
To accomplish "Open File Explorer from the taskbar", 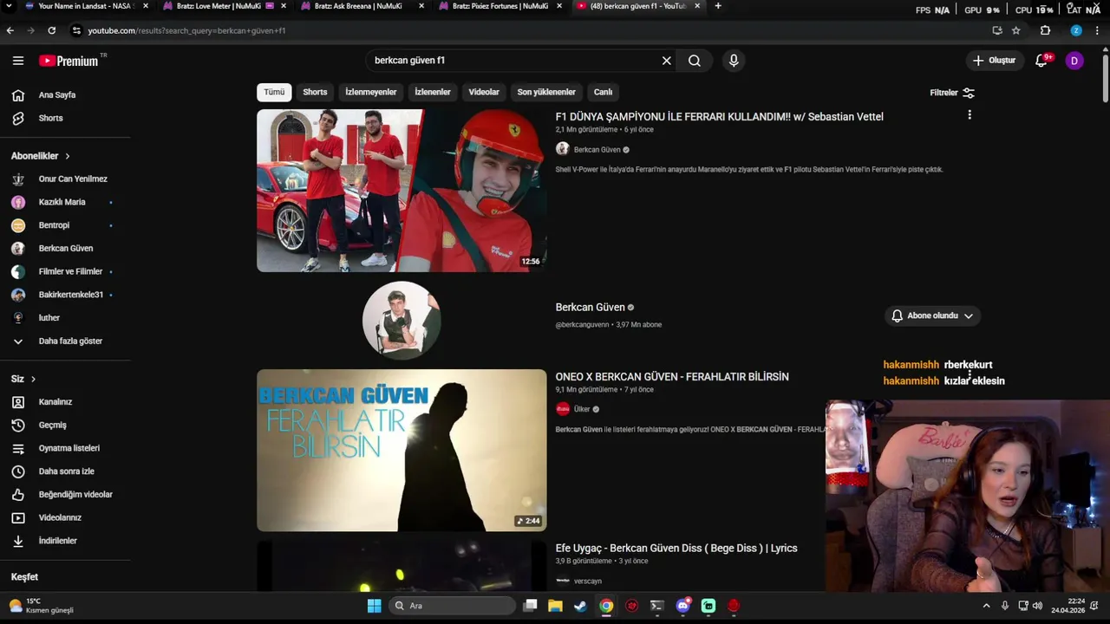I will (x=555, y=606).
